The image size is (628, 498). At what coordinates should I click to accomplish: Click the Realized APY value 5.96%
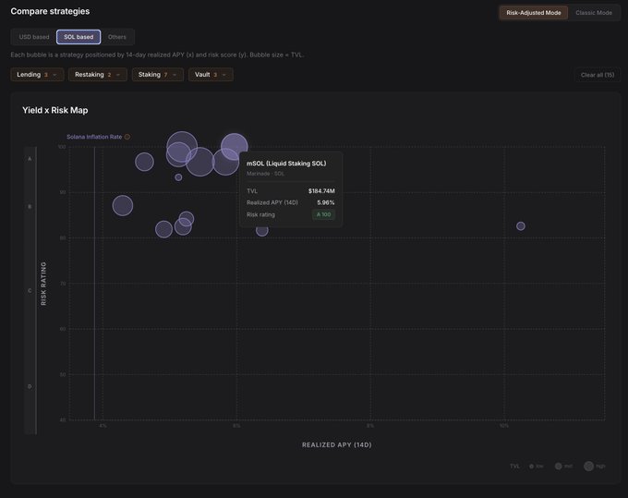(326, 202)
